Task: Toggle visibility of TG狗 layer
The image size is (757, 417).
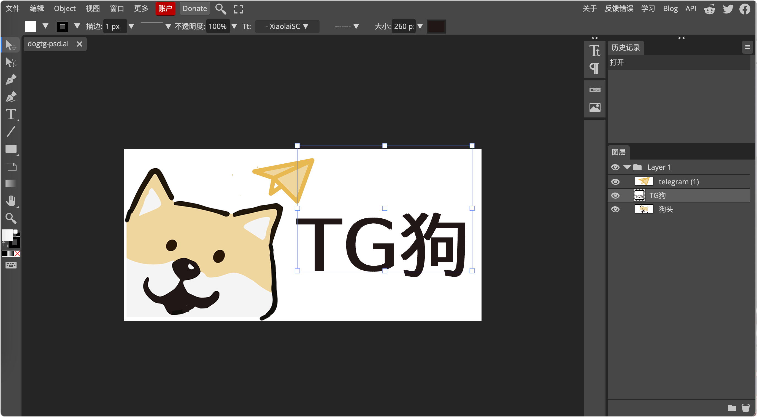Action: click(615, 196)
